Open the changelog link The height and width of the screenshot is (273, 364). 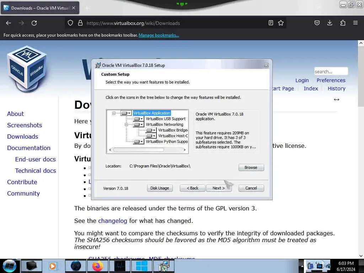[113, 221]
